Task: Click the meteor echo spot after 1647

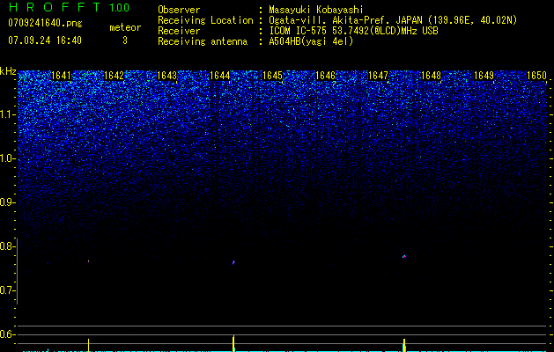Action: click(404, 256)
